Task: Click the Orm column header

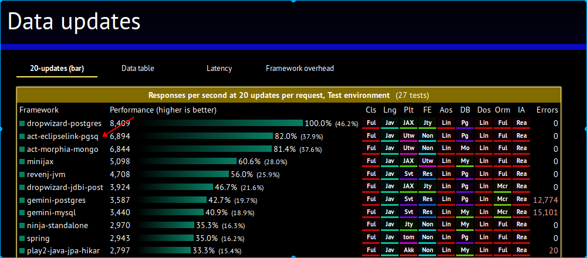Action: click(x=502, y=110)
